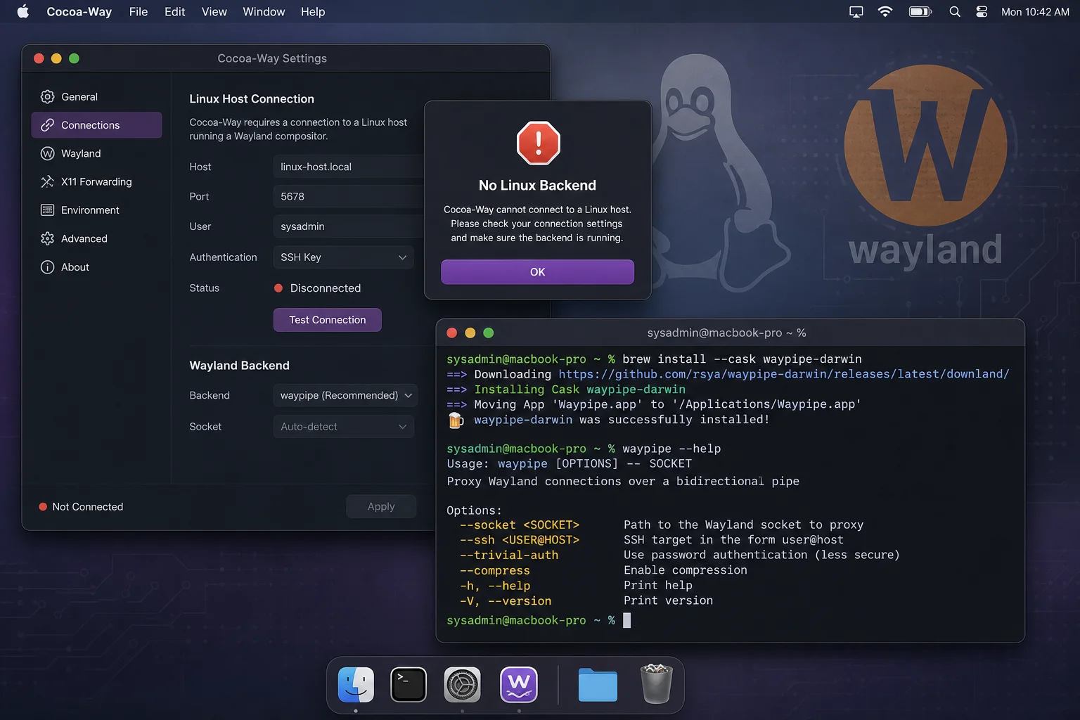This screenshot has width=1080, height=720.
Task: Open the Spotlight search icon
Action: [954, 11]
